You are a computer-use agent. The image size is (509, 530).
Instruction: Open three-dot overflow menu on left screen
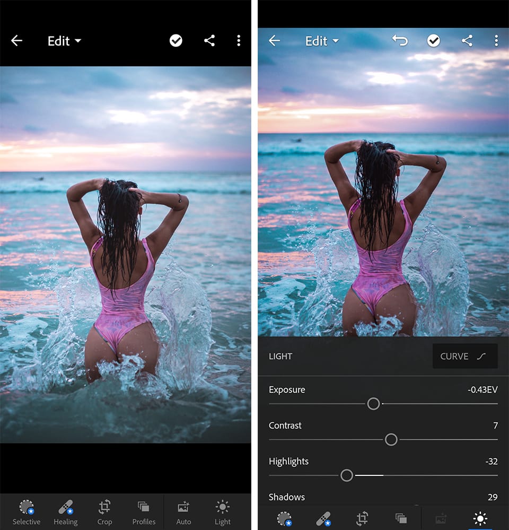tap(239, 41)
